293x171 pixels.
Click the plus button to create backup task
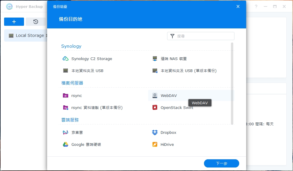tap(14, 22)
